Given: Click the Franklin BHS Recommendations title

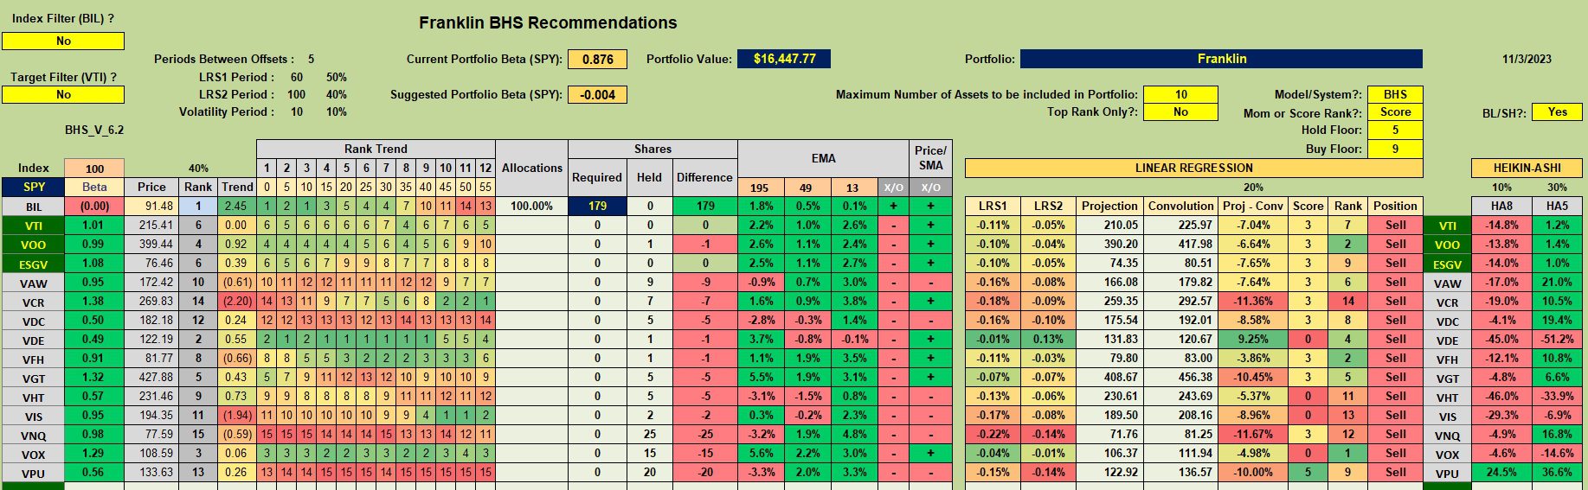Looking at the screenshot, I should [x=548, y=22].
